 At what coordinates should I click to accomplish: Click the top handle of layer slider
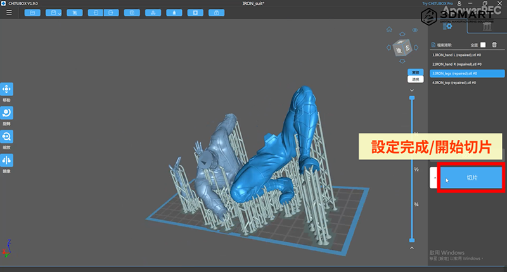(413, 98)
